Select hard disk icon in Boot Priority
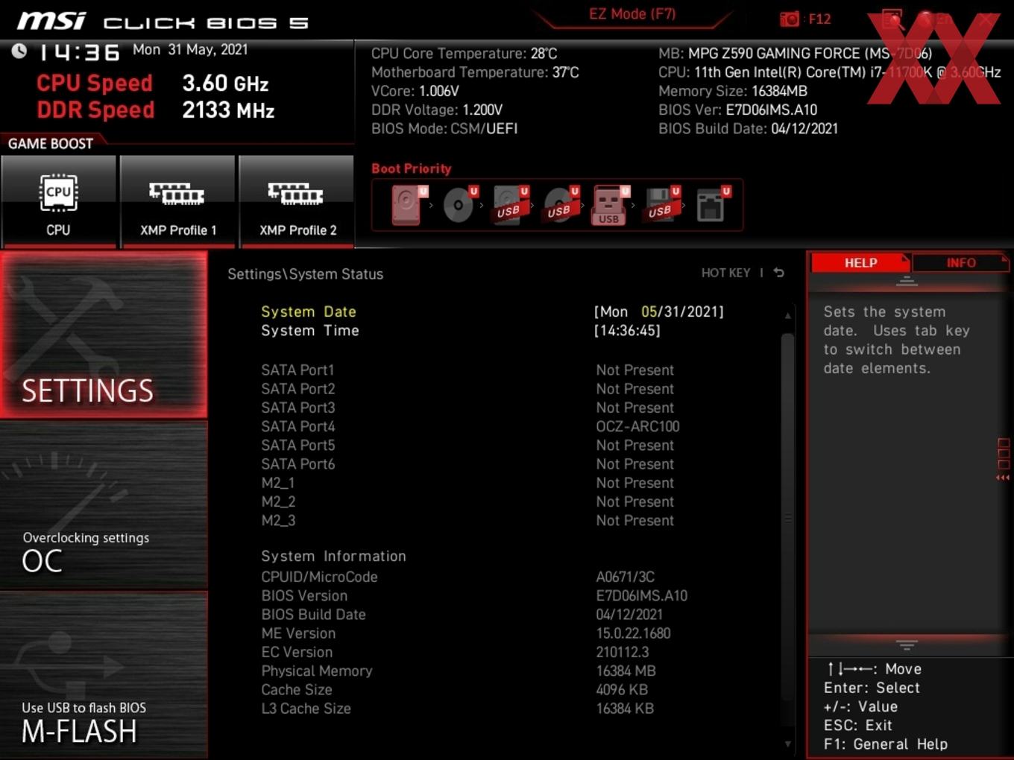1014x760 pixels. pos(408,205)
